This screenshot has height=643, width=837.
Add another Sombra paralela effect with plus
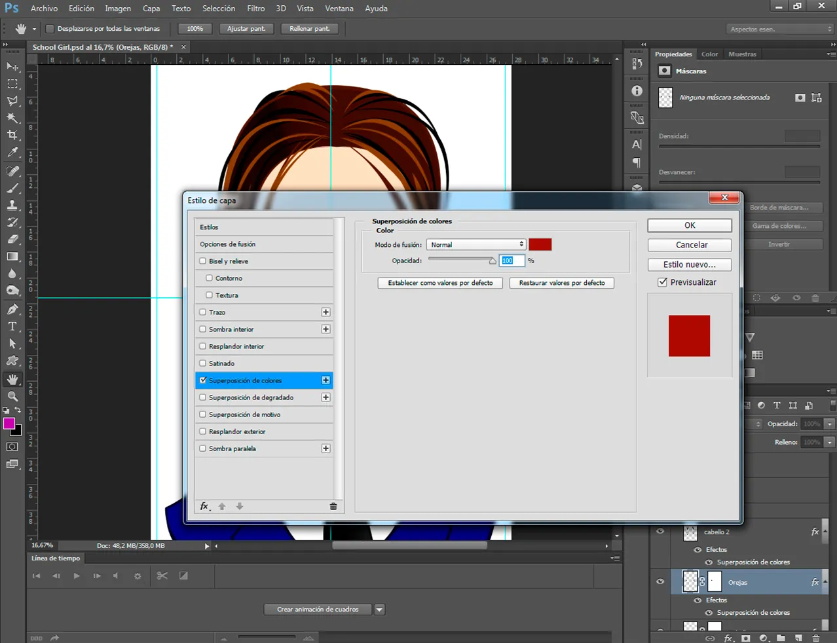coord(325,449)
